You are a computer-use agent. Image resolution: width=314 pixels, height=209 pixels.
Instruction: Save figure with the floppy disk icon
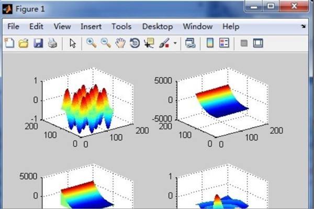(38, 43)
